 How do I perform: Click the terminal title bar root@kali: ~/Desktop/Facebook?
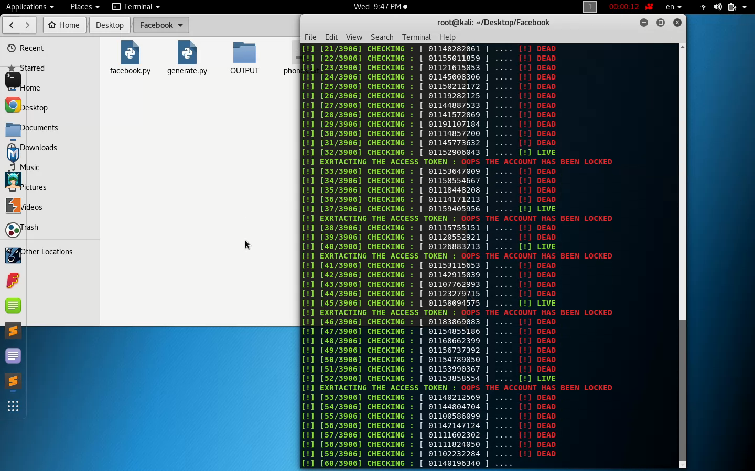[x=493, y=23]
